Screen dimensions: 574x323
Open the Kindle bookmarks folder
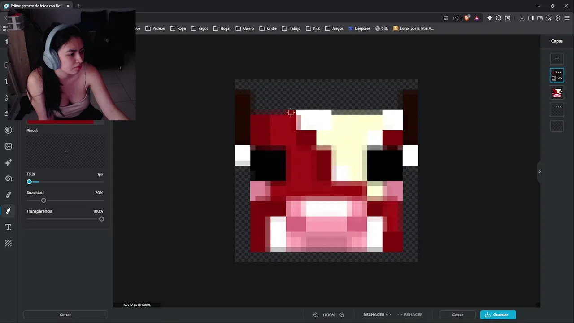(268, 28)
